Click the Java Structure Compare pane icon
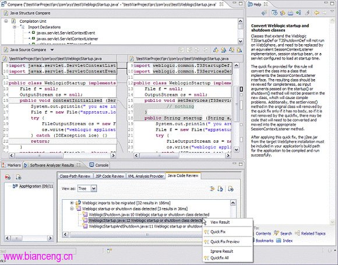This screenshot has width=338, height=265. [x=6, y=13]
